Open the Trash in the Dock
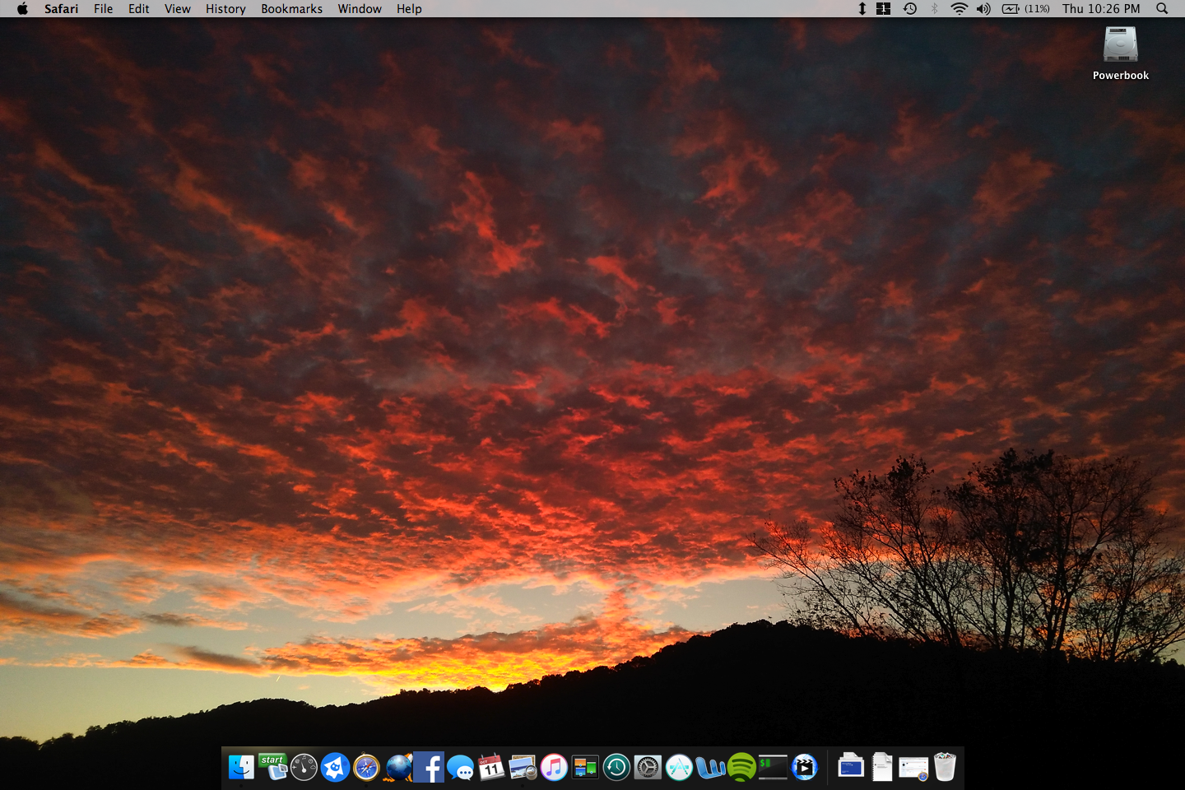 point(945,767)
